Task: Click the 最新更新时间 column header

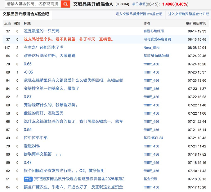Action: point(196,23)
